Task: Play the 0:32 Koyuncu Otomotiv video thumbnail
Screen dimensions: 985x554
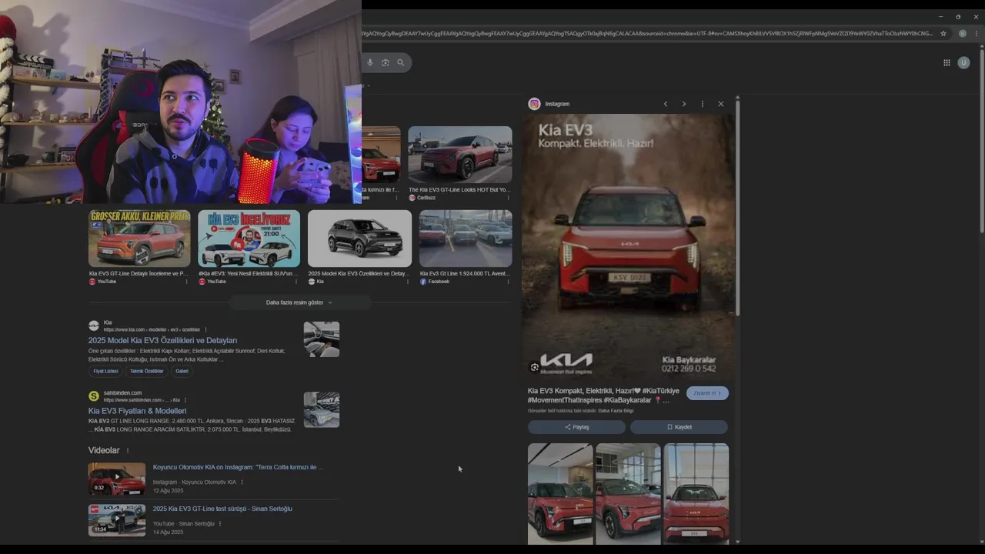Action: tap(117, 479)
